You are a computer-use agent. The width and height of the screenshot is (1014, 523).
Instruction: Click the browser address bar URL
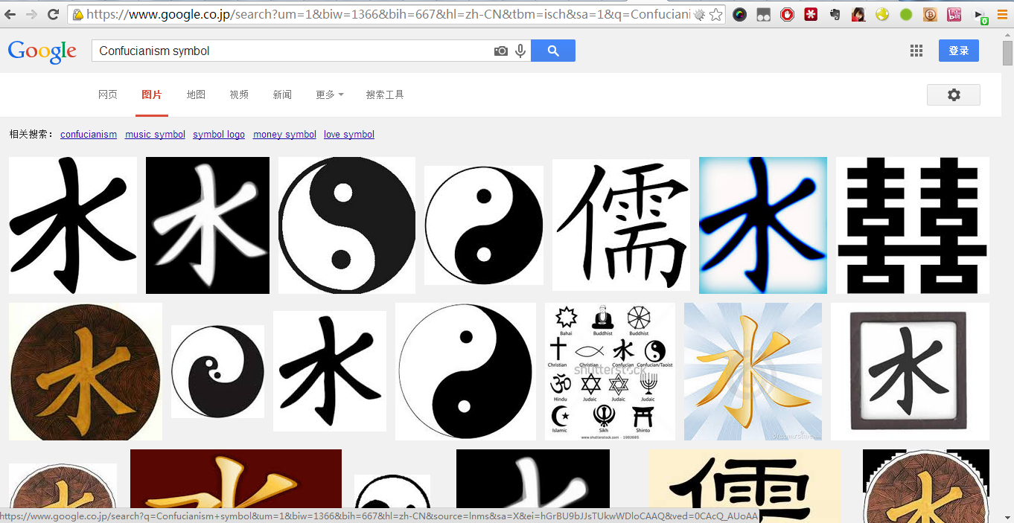pos(388,14)
